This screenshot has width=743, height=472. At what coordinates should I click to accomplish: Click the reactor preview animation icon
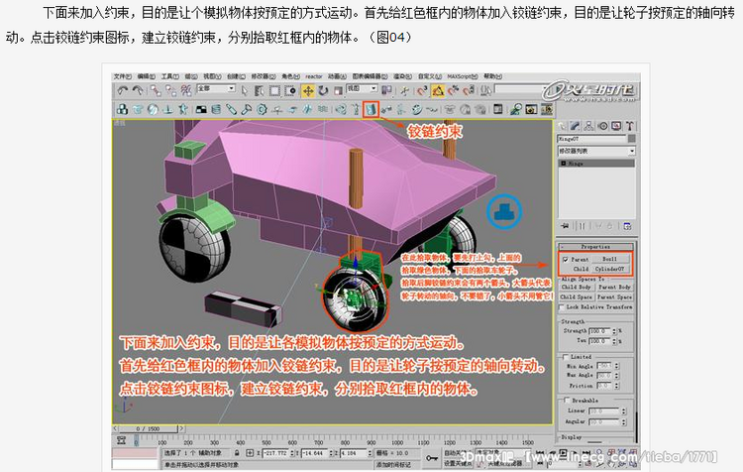coord(531,110)
